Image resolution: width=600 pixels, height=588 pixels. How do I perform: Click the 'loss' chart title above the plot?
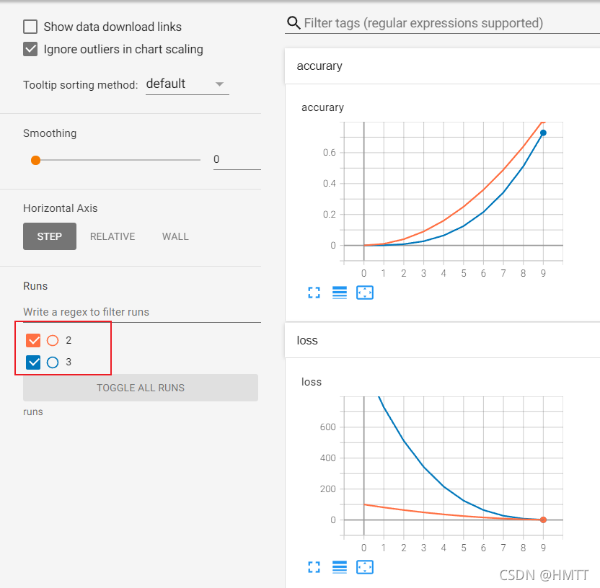point(312,382)
